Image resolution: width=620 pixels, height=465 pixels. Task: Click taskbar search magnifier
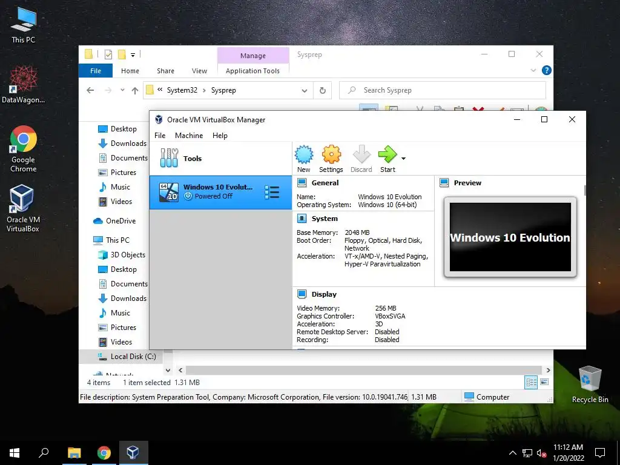click(44, 453)
